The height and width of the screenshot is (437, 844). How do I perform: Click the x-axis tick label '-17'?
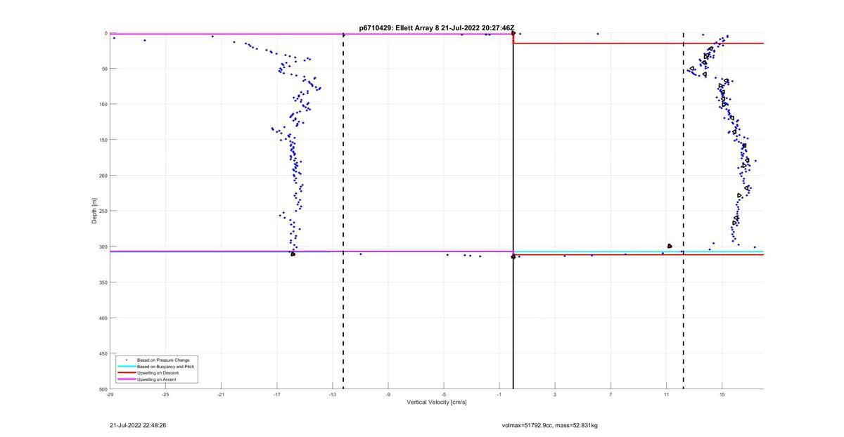276,395
